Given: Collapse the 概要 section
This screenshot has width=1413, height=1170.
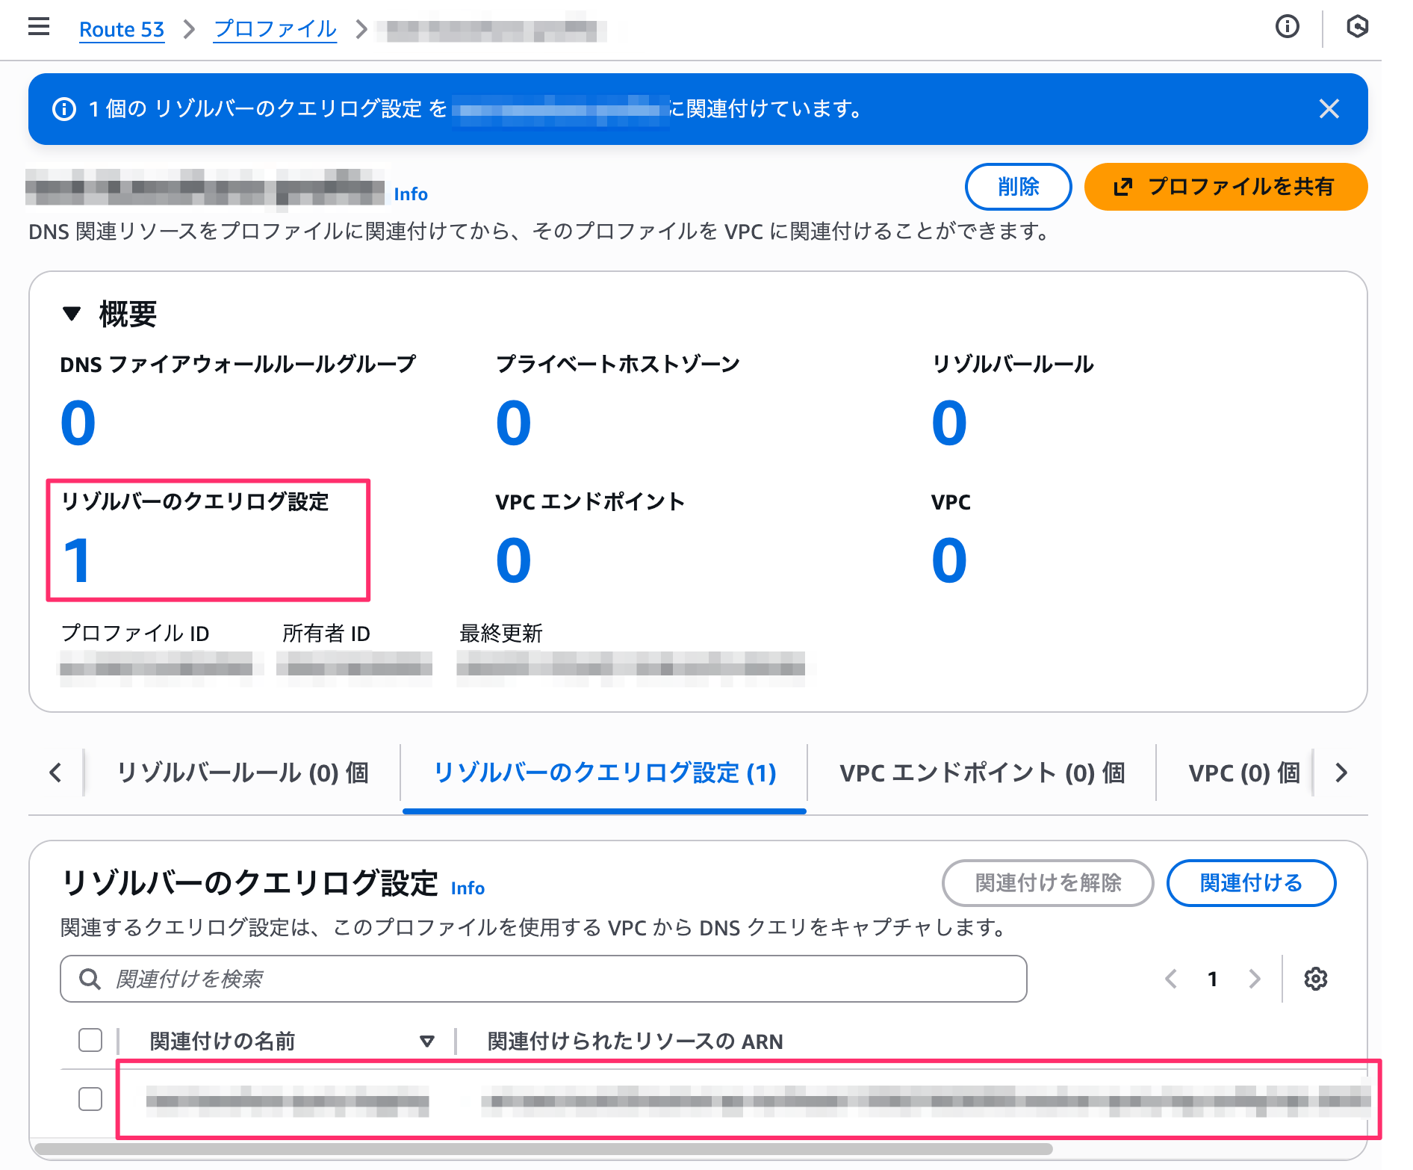Looking at the screenshot, I should click(x=72, y=314).
